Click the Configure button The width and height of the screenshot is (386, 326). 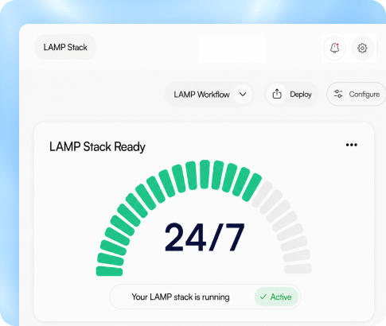click(357, 94)
